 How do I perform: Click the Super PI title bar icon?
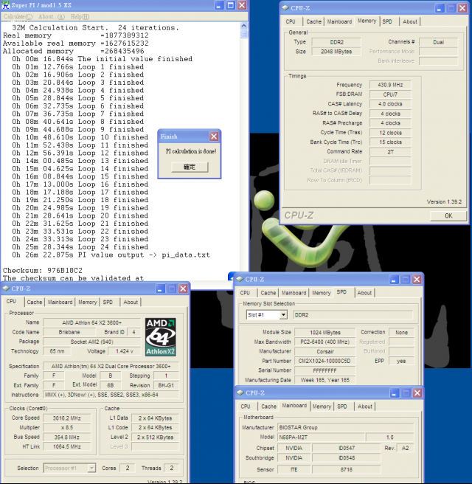pyautogui.click(x=6, y=5)
